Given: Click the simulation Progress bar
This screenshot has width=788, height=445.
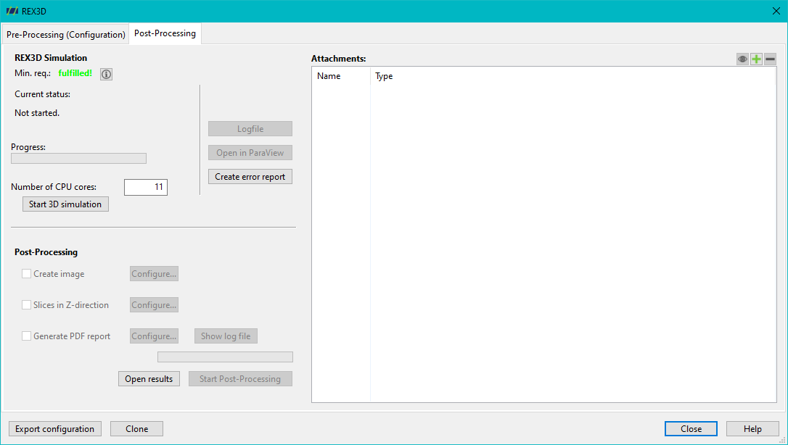Looking at the screenshot, I should click(x=79, y=159).
